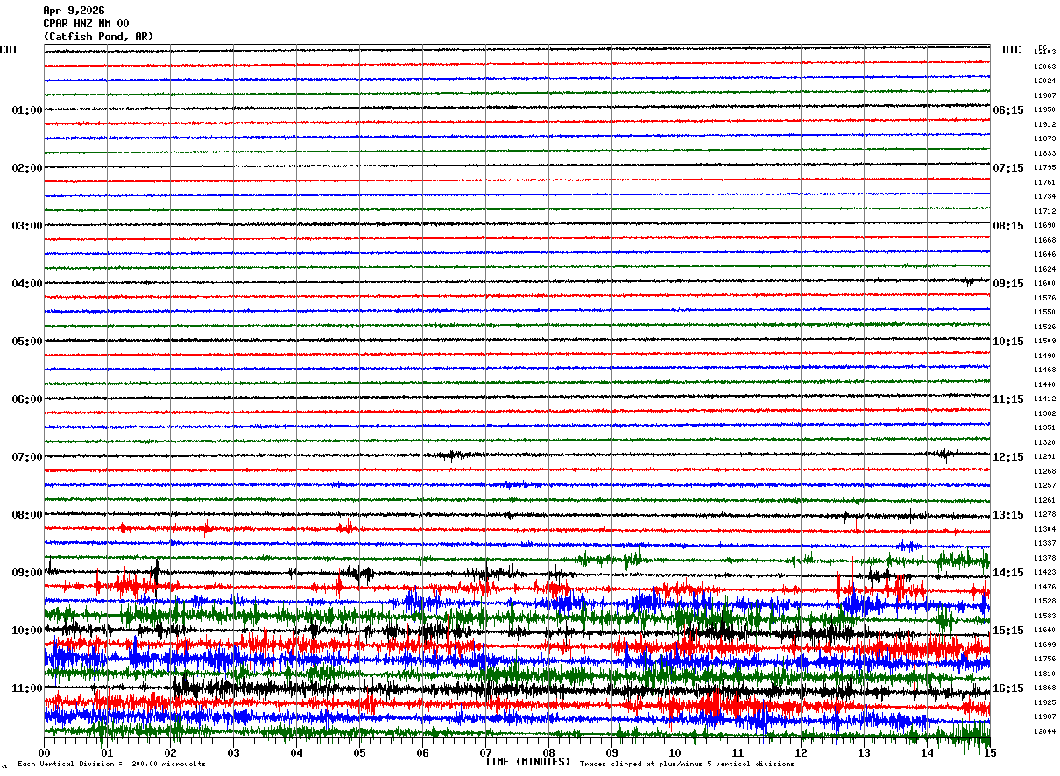
Task: Click the 01:00 CDT time label
Action: tap(27, 110)
